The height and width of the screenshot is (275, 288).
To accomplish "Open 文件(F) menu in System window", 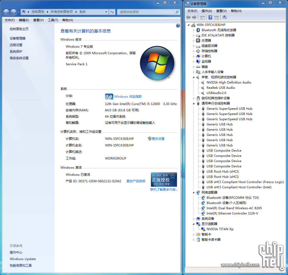I will tap(9, 20).
